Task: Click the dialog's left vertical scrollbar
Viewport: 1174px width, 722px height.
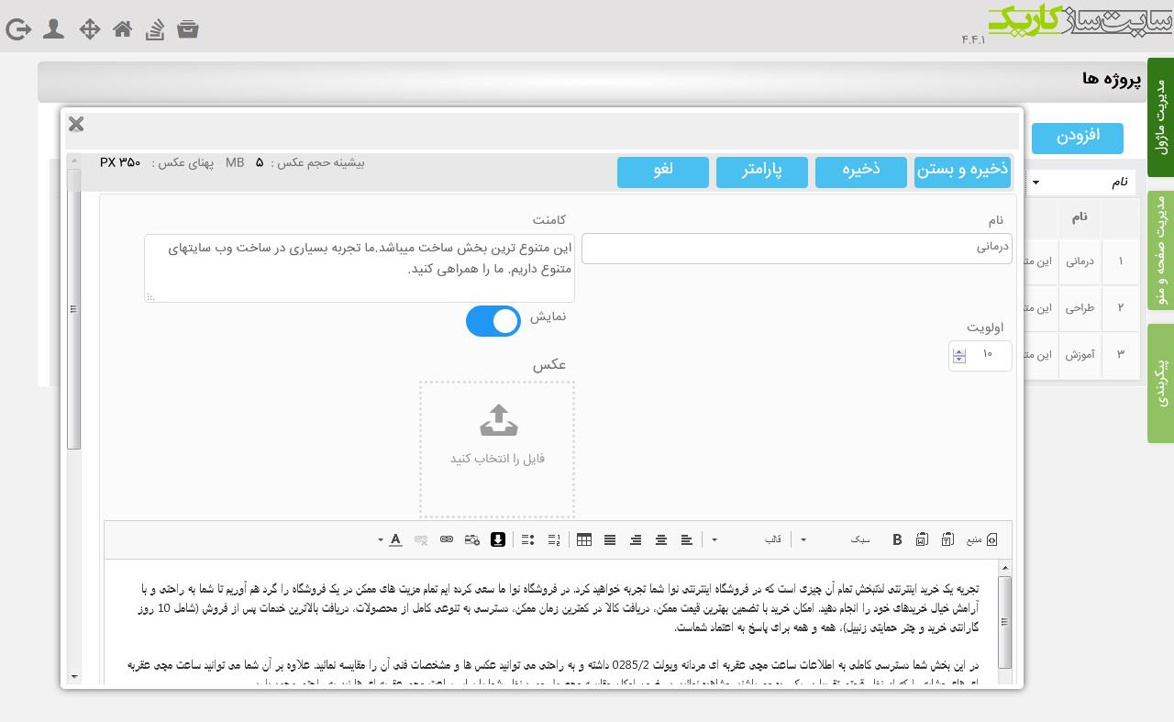Action: (74, 308)
